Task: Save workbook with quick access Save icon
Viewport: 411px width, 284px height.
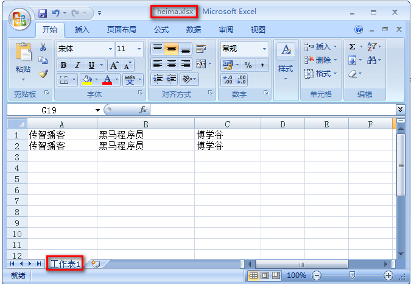Action: pos(43,13)
